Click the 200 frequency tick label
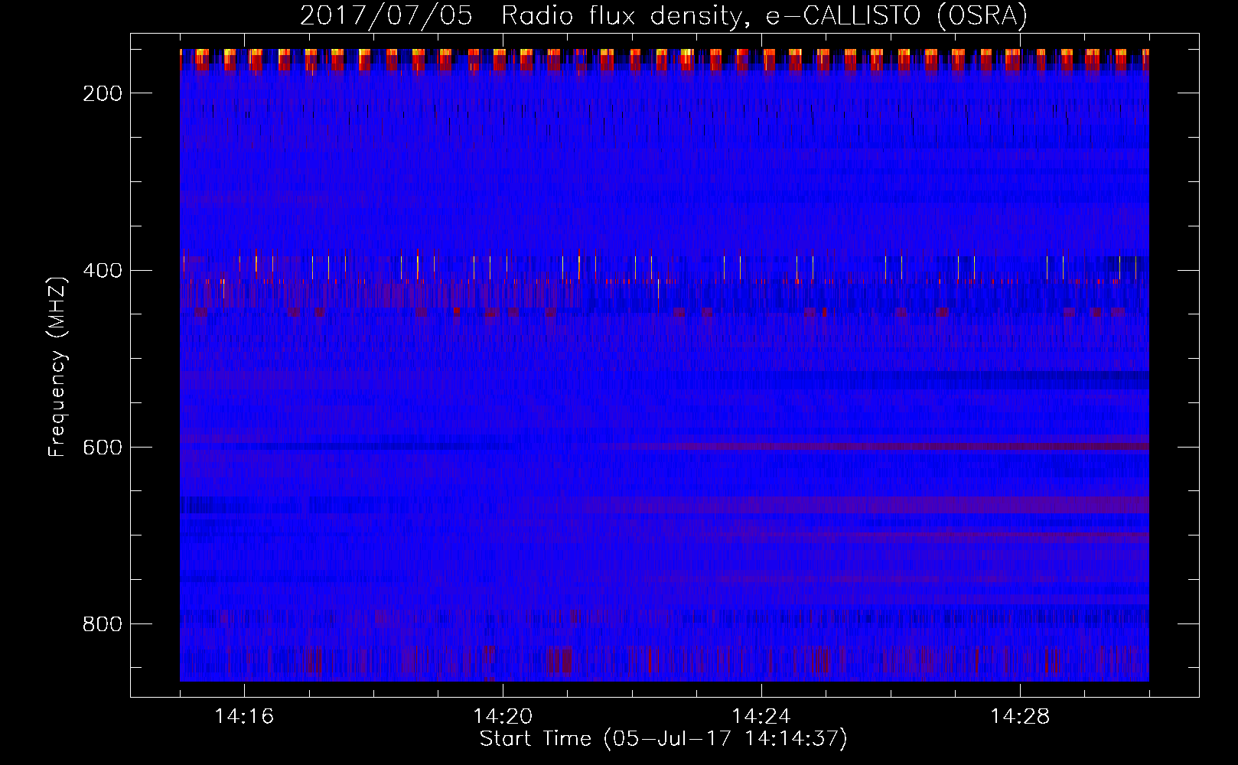 pos(103,93)
